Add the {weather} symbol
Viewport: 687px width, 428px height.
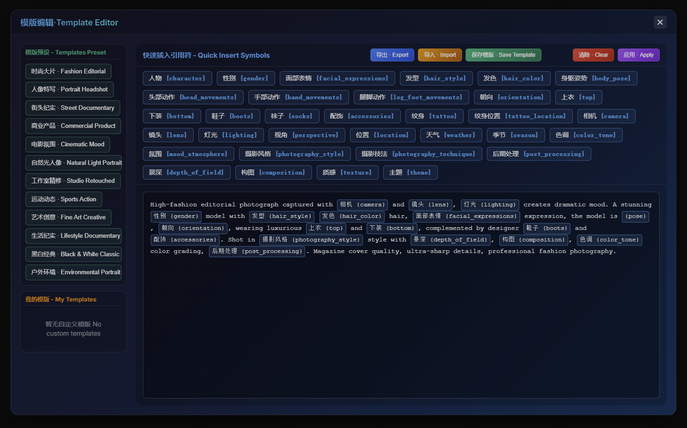coord(451,135)
